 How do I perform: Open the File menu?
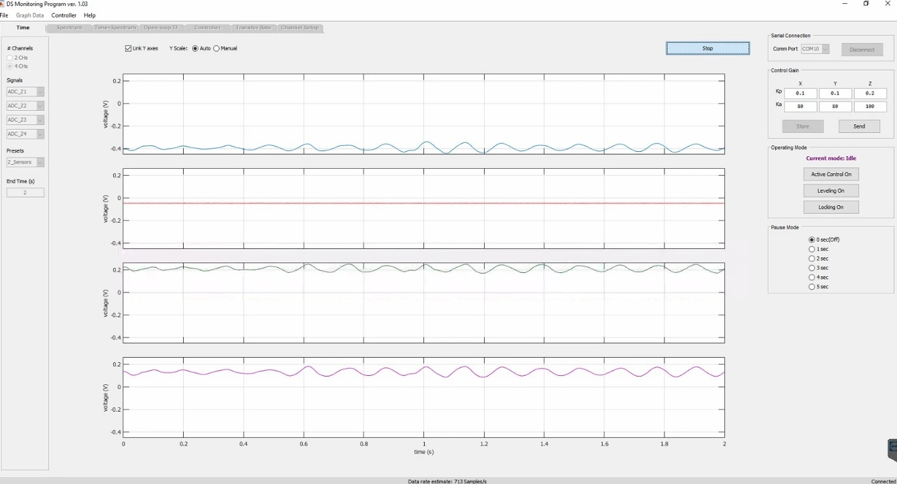point(5,15)
